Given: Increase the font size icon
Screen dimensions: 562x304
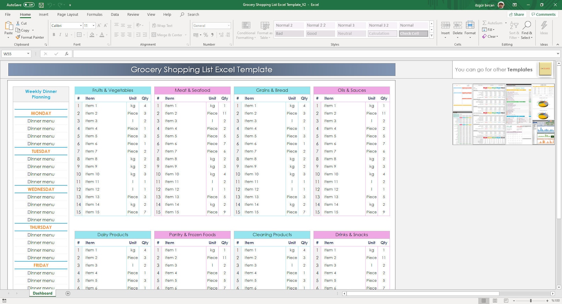Looking at the screenshot, I should click(99, 25).
